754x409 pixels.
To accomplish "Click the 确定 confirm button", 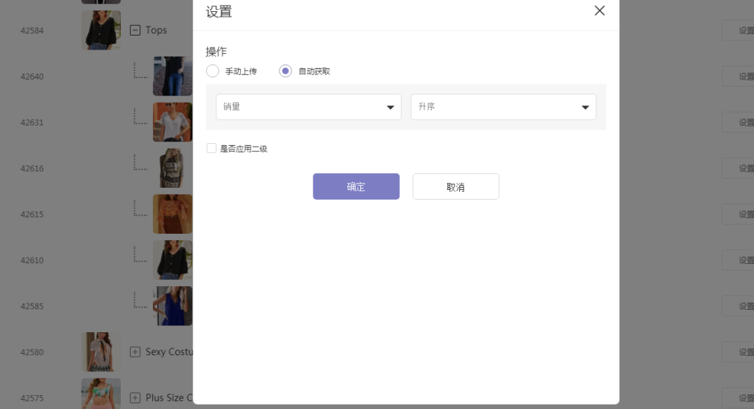I will point(356,186).
